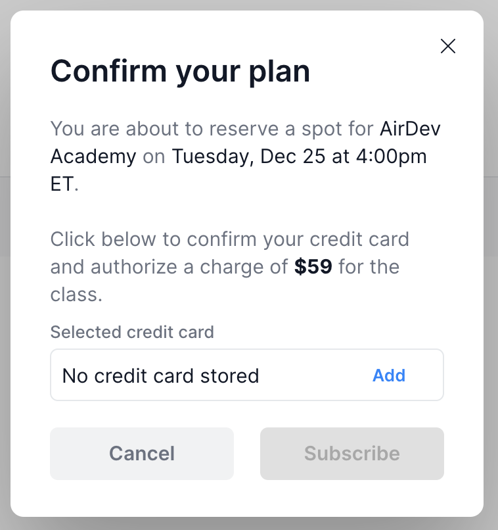
Task: Click the dimmed backdrop outside the dialog
Action: pyautogui.click(x=5, y=263)
